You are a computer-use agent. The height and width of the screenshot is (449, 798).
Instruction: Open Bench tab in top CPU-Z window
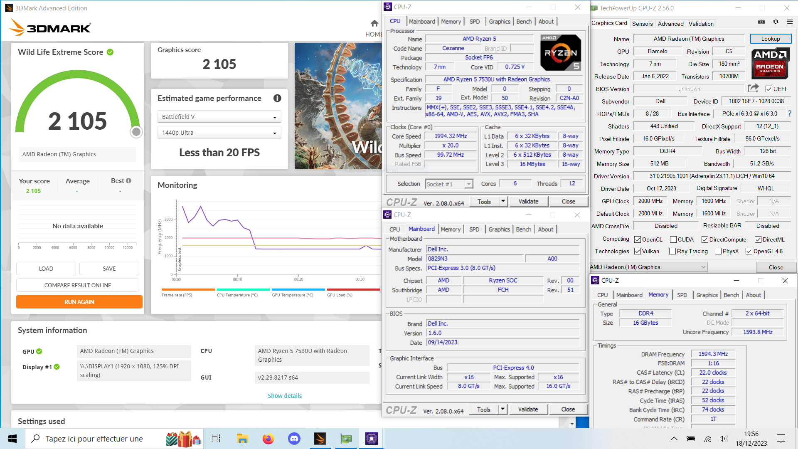(524, 21)
